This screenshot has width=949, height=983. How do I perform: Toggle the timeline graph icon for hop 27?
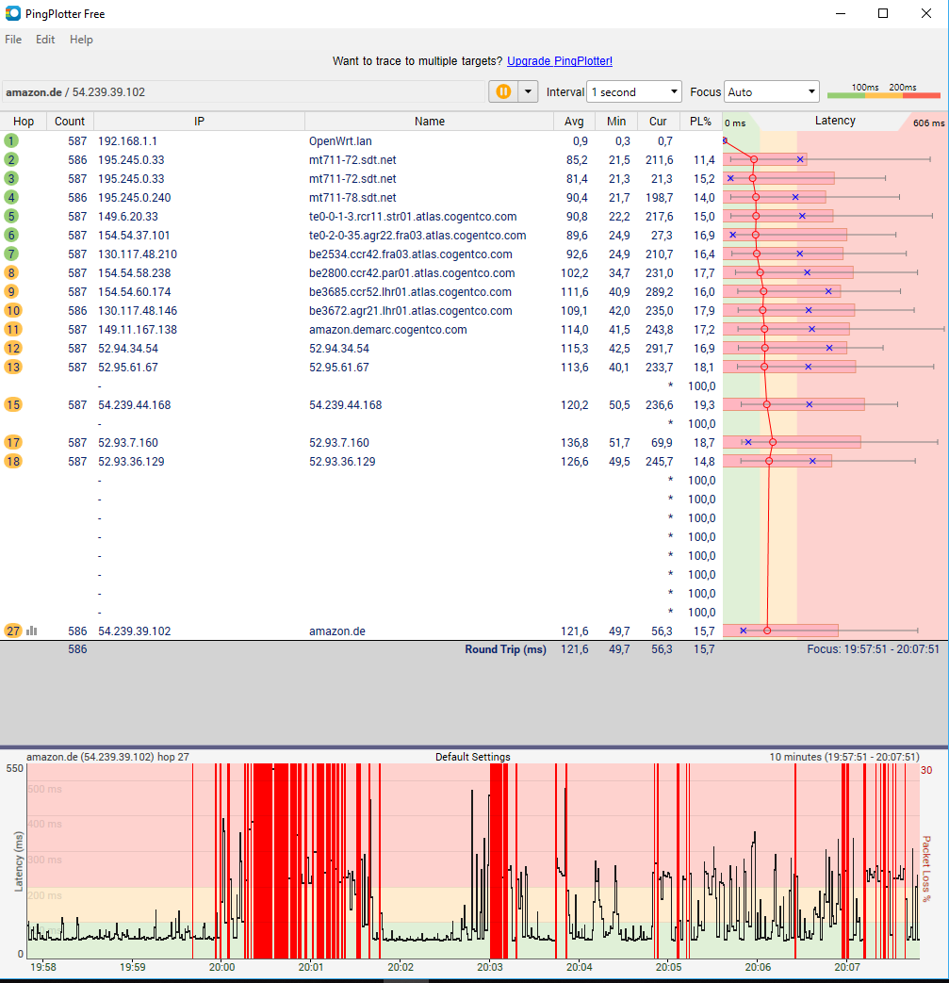32,631
